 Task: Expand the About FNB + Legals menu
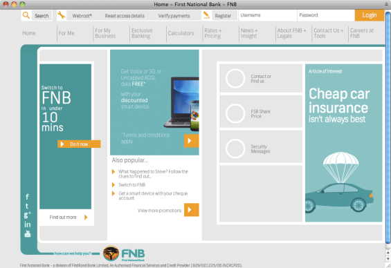coord(291,33)
